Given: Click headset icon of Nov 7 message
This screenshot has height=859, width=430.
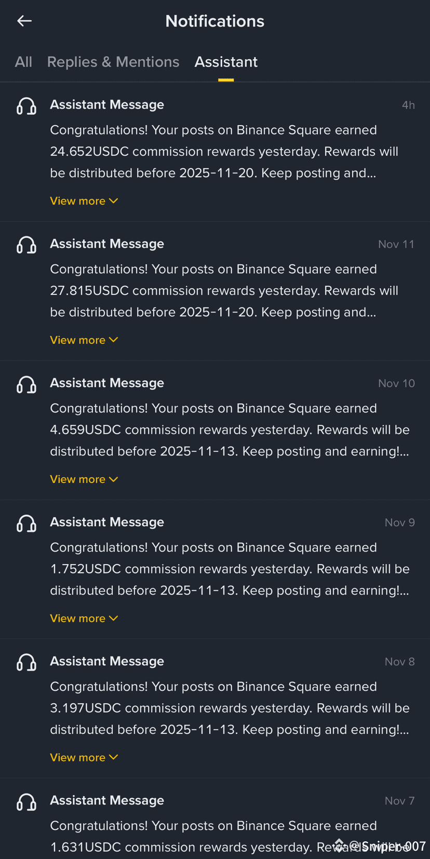Looking at the screenshot, I should [x=26, y=802].
